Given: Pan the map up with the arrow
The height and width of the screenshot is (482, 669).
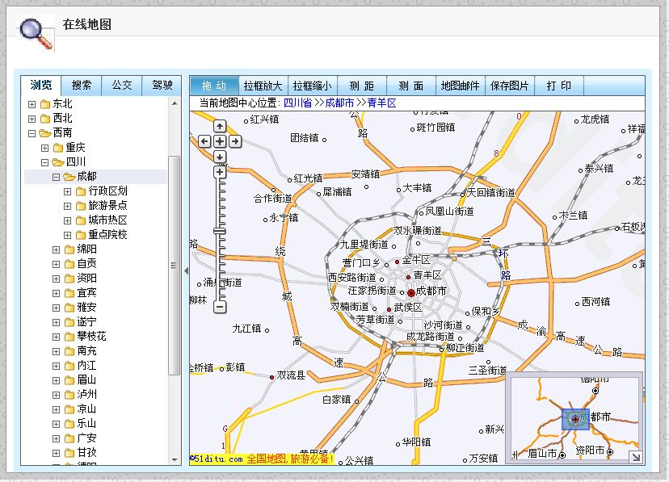Looking at the screenshot, I should click(219, 126).
